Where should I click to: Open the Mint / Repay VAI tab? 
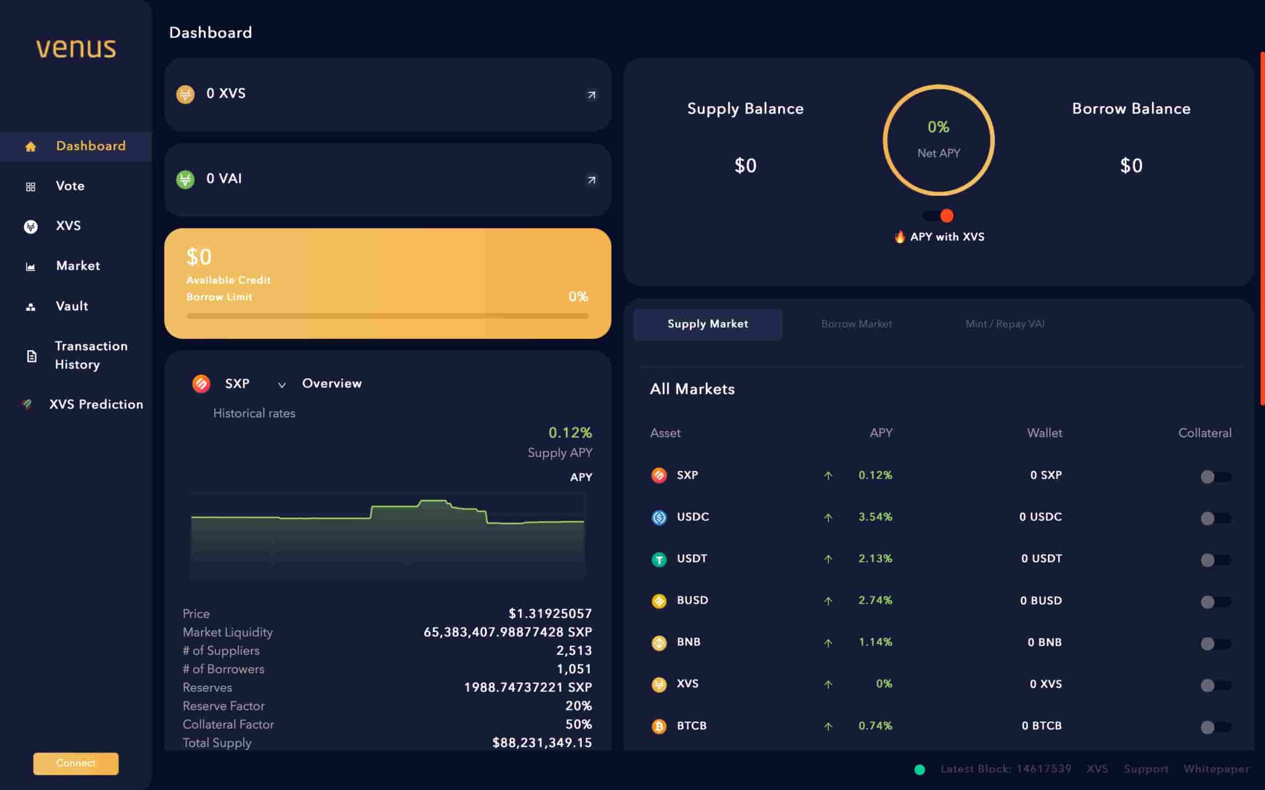pyautogui.click(x=1004, y=323)
